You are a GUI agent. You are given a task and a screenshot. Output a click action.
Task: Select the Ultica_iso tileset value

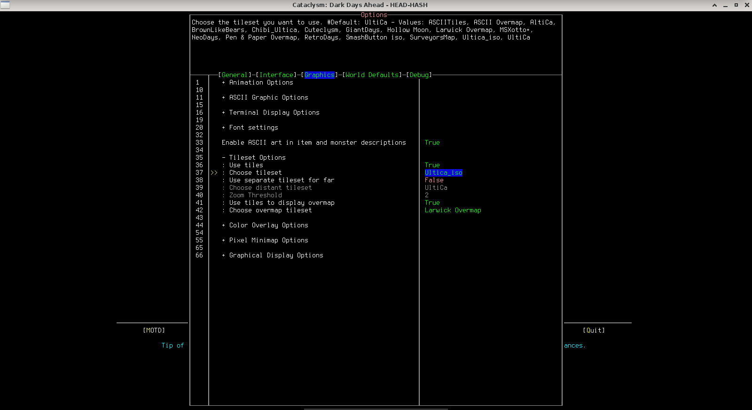(x=443, y=173)
